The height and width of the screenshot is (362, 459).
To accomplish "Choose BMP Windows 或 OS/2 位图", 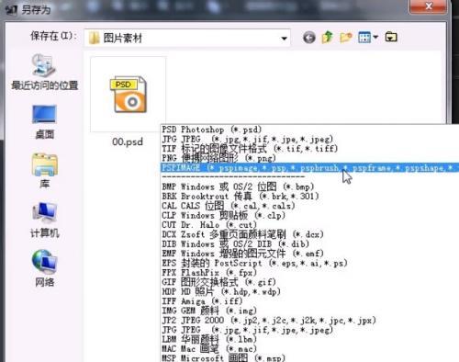I will [309, 187].
